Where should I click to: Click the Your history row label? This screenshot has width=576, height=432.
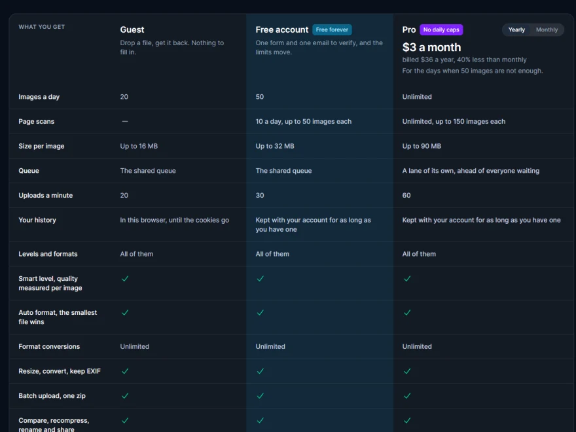tap(37, 220)
